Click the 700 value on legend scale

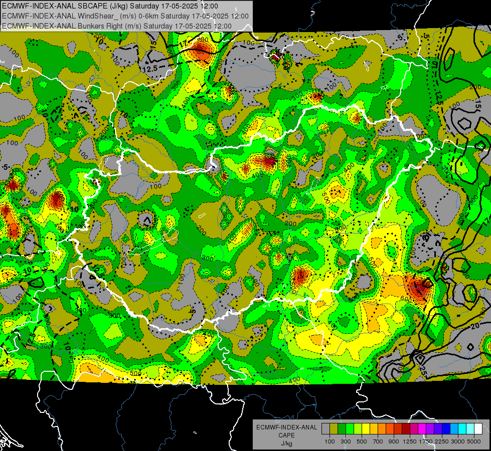point(378,441)
